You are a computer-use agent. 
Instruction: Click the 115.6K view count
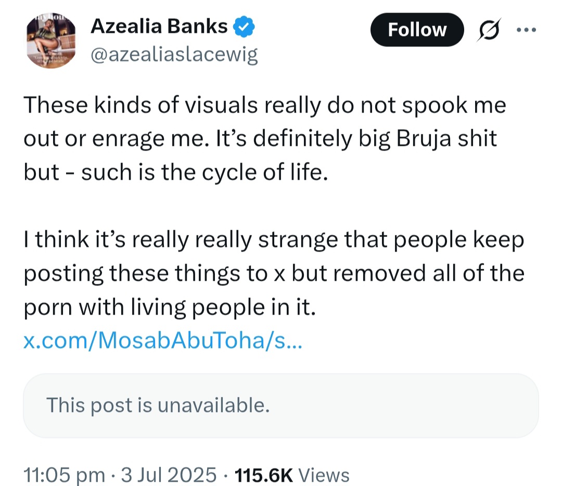(264, 475)
